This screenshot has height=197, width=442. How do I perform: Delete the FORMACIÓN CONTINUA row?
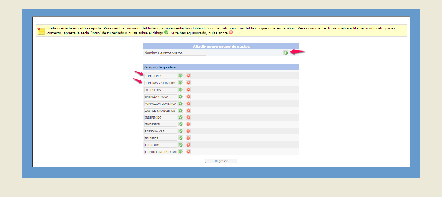pos(188,103)
